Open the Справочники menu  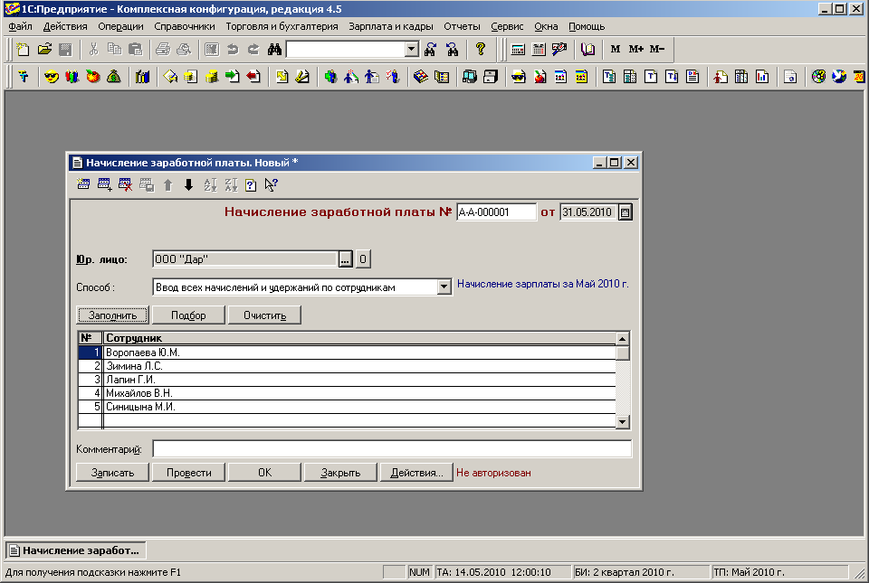(185, 26)
